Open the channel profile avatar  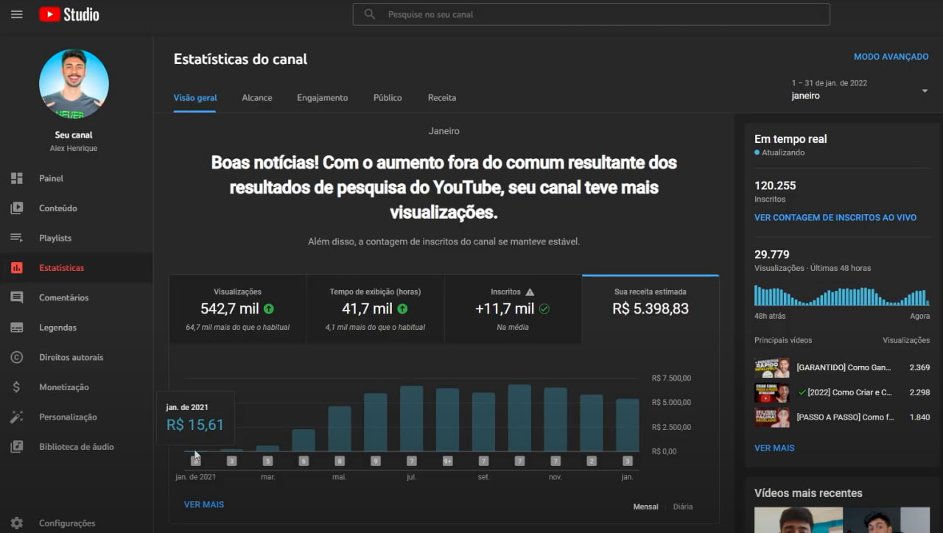click(x=74, y=84)
